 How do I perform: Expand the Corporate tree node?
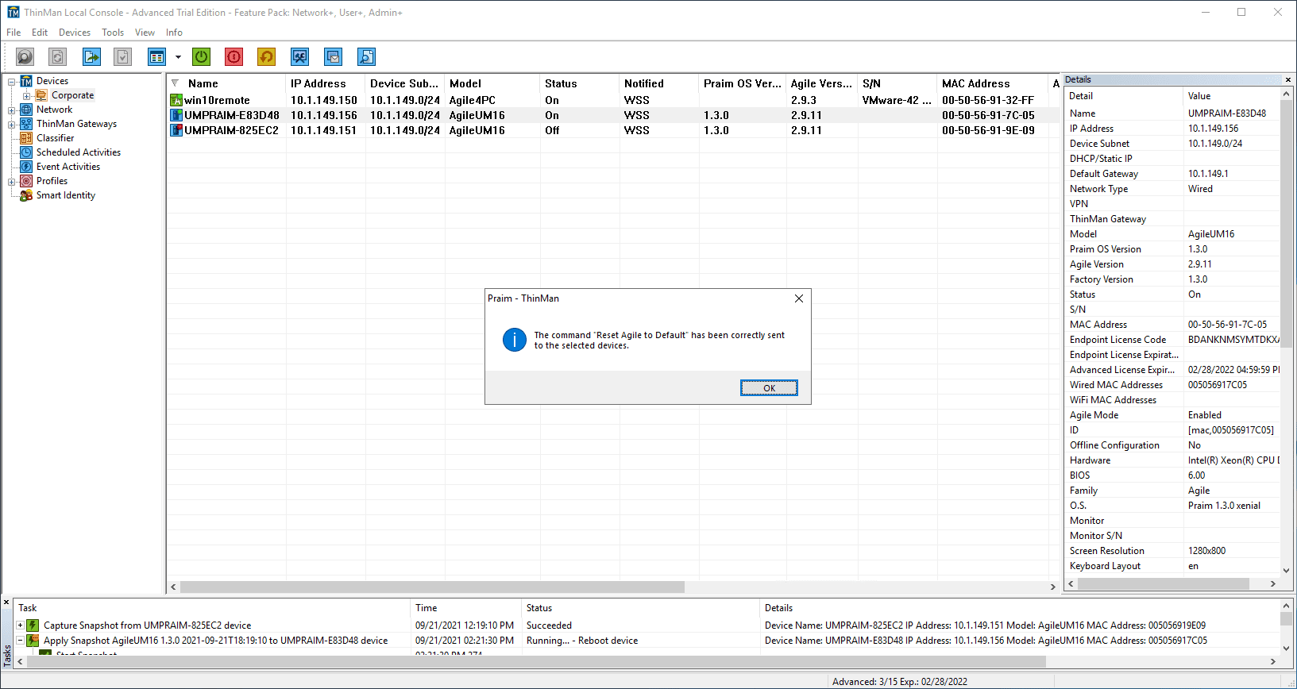point(26,95)
